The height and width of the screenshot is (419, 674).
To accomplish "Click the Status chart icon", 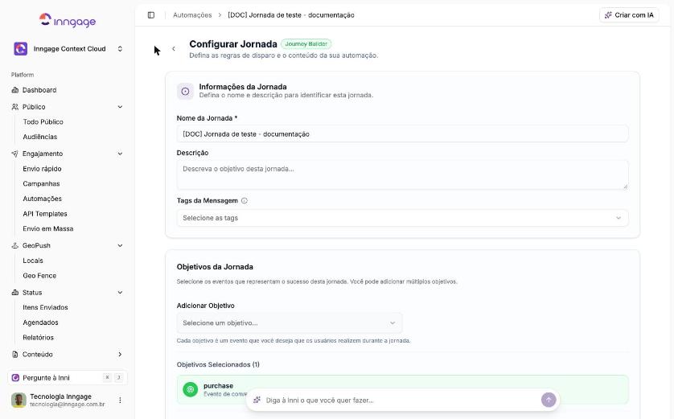I will 15,292.
